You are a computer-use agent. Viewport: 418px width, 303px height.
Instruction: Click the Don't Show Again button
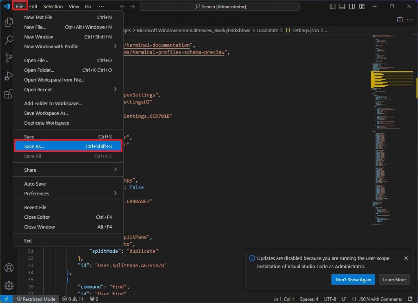click(353, 279)
